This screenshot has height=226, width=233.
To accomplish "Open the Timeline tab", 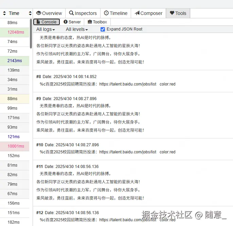I will coord(115,13).
